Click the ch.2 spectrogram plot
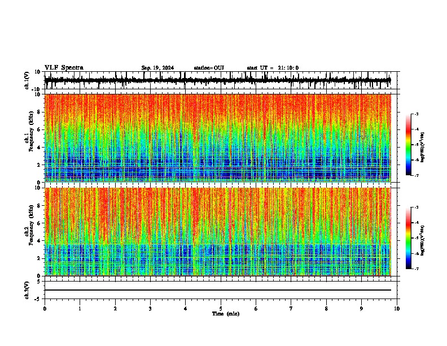 [x=217, y=232]
